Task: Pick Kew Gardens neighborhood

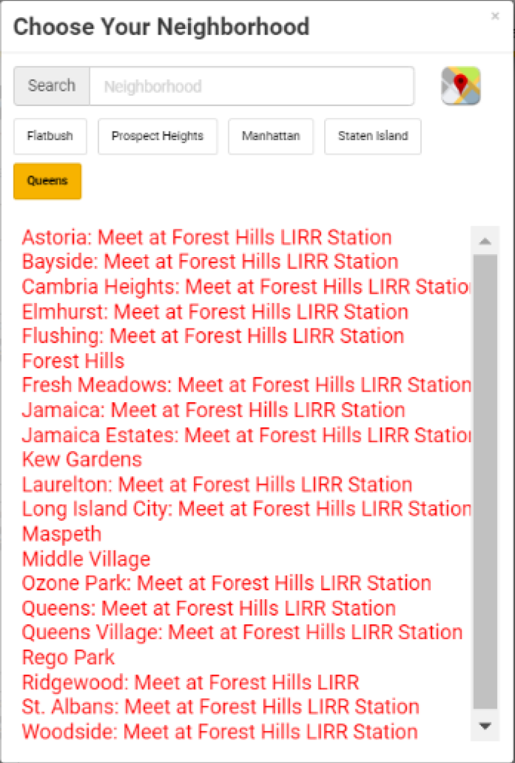Action: [82, 459]
